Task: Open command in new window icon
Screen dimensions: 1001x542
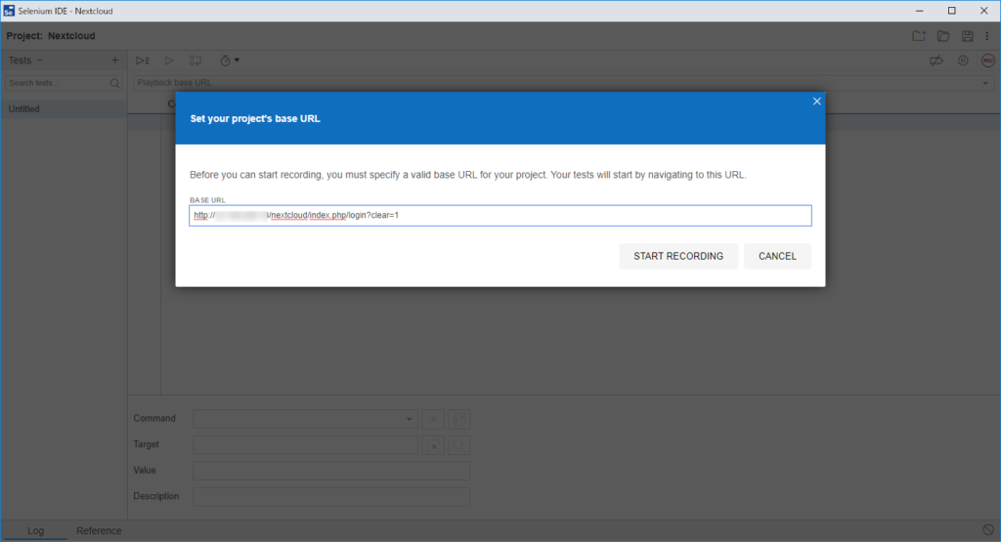Action: pyautogui.click(x=459, y=419)
